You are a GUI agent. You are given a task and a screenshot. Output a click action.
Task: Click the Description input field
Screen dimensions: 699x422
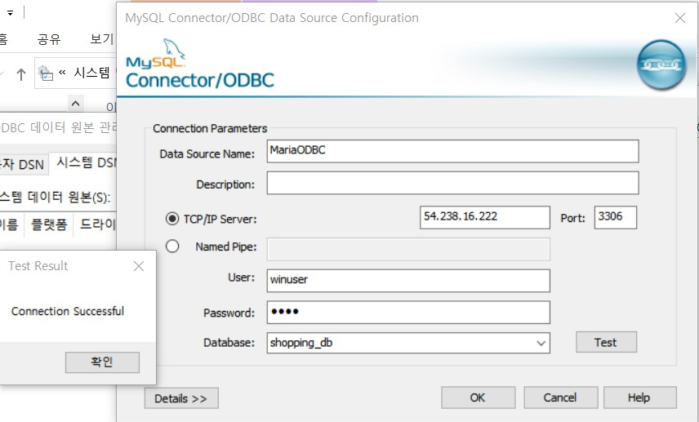coord(452,183)
